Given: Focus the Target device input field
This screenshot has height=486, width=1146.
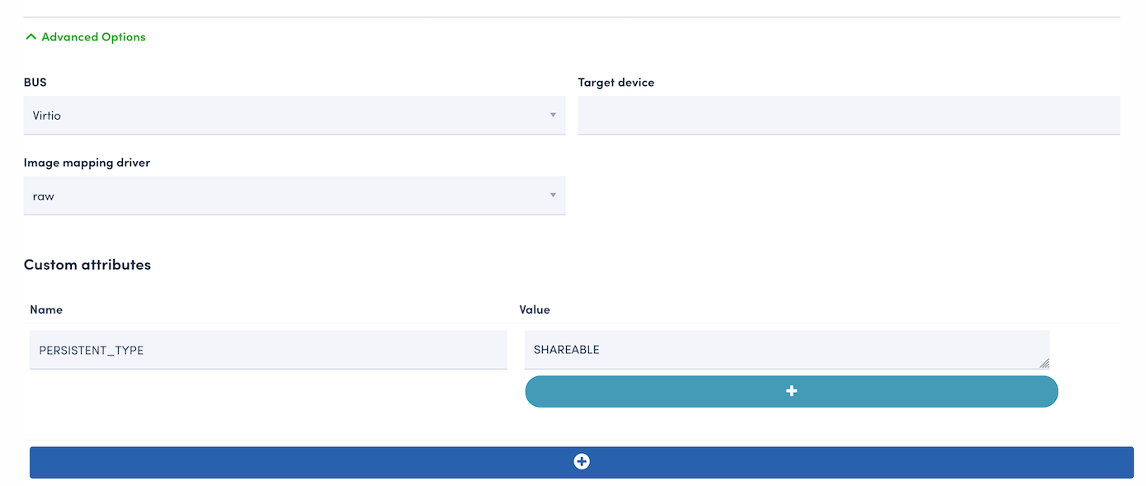Looking at the screenshot, I should (848, 116).
